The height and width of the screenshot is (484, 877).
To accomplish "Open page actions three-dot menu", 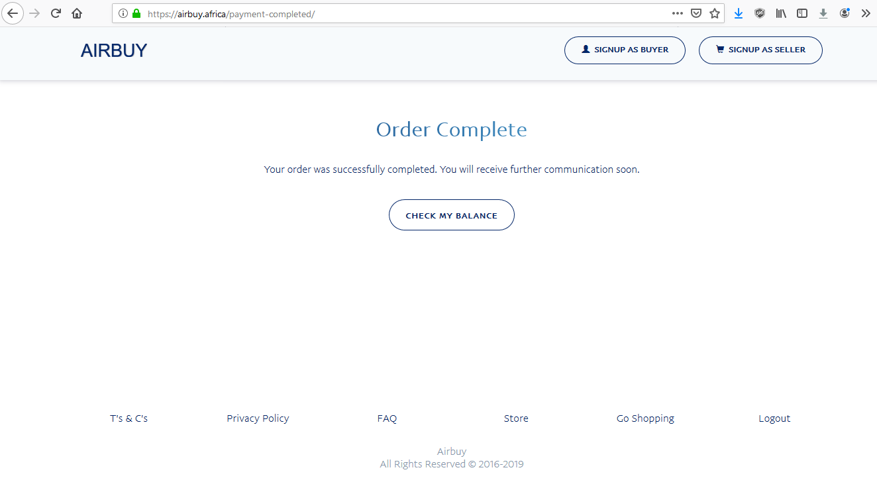I will point(677,13).
